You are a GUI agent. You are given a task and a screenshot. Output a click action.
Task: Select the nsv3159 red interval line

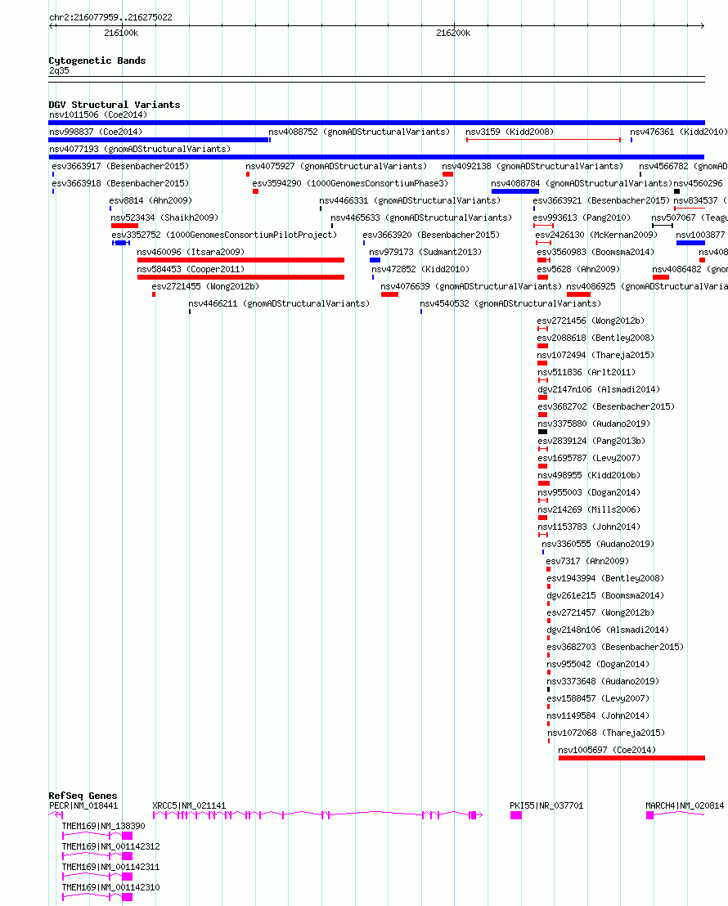(x=543, y=140)
